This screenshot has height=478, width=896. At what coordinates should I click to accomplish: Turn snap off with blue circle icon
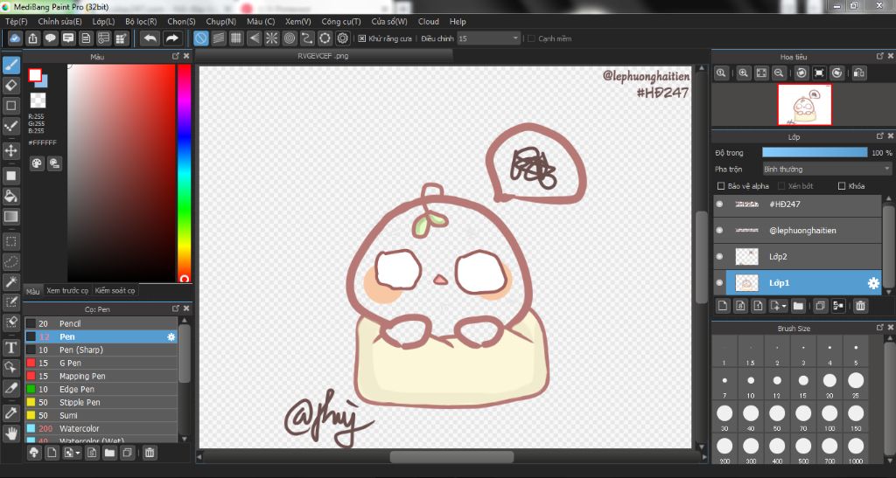pos(200,38)
